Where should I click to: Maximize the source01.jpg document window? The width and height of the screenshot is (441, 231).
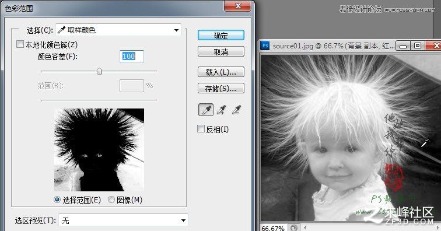(x=418, y=45)
